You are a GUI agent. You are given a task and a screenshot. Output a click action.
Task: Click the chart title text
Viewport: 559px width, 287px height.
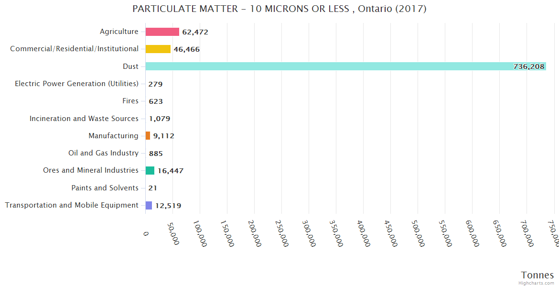tap(279, 9)
